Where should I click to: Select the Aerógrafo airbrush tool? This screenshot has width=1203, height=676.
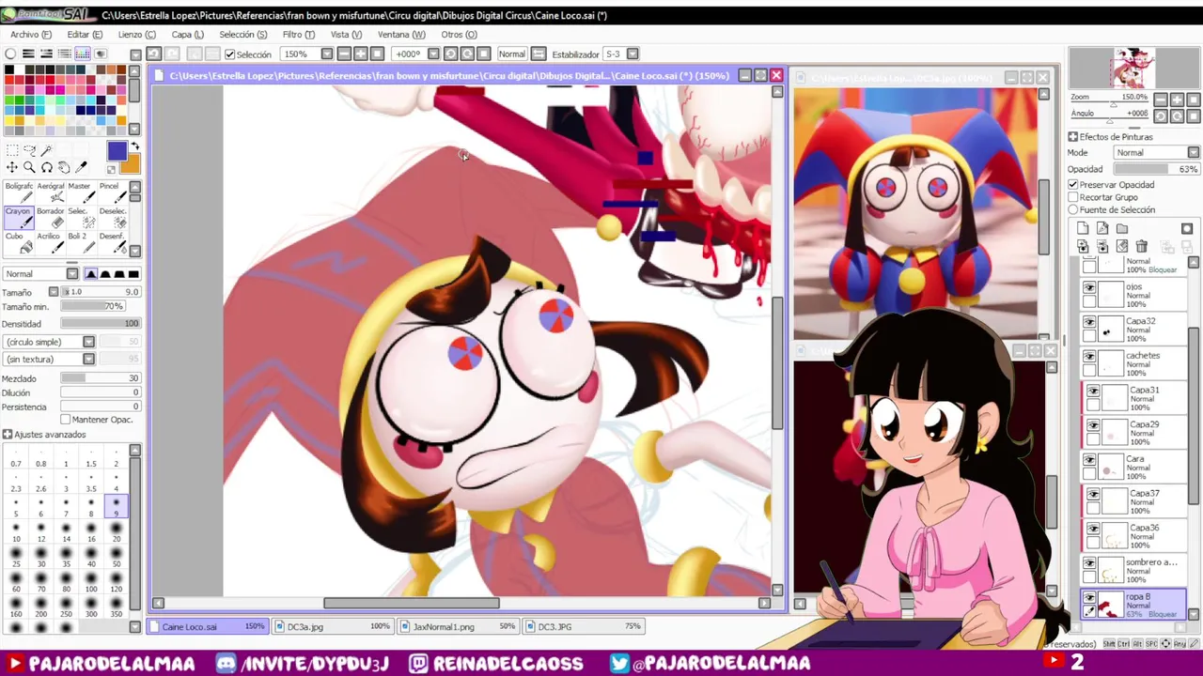point(50,192)
